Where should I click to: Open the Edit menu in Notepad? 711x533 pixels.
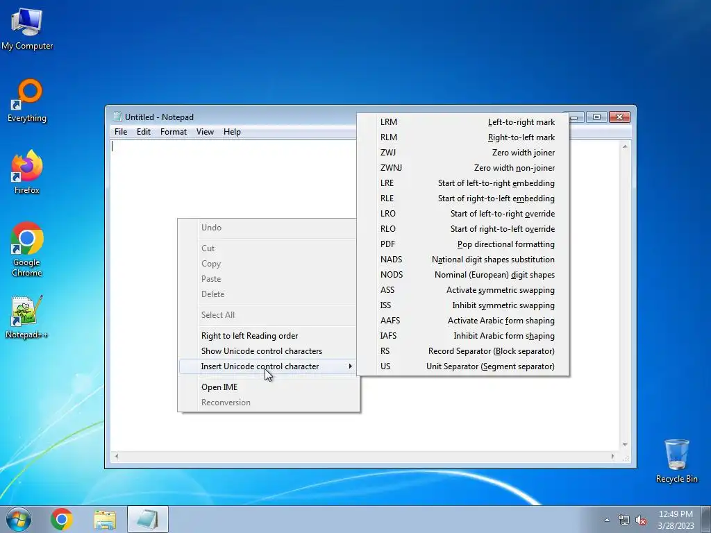pos(144,132)
